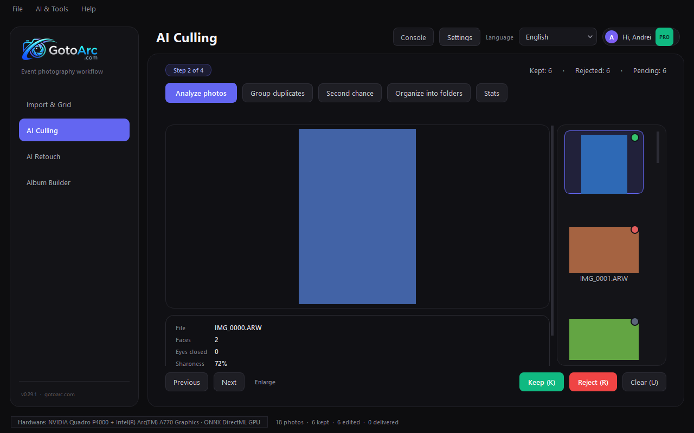This screenshot has height=433, width=694.
Task: Click the "Pending: 6" counter
Action: pyautogui.click(x=650, y=71)
